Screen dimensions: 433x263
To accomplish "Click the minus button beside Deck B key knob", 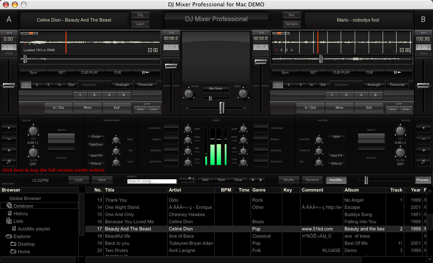I will pos(424,139).
